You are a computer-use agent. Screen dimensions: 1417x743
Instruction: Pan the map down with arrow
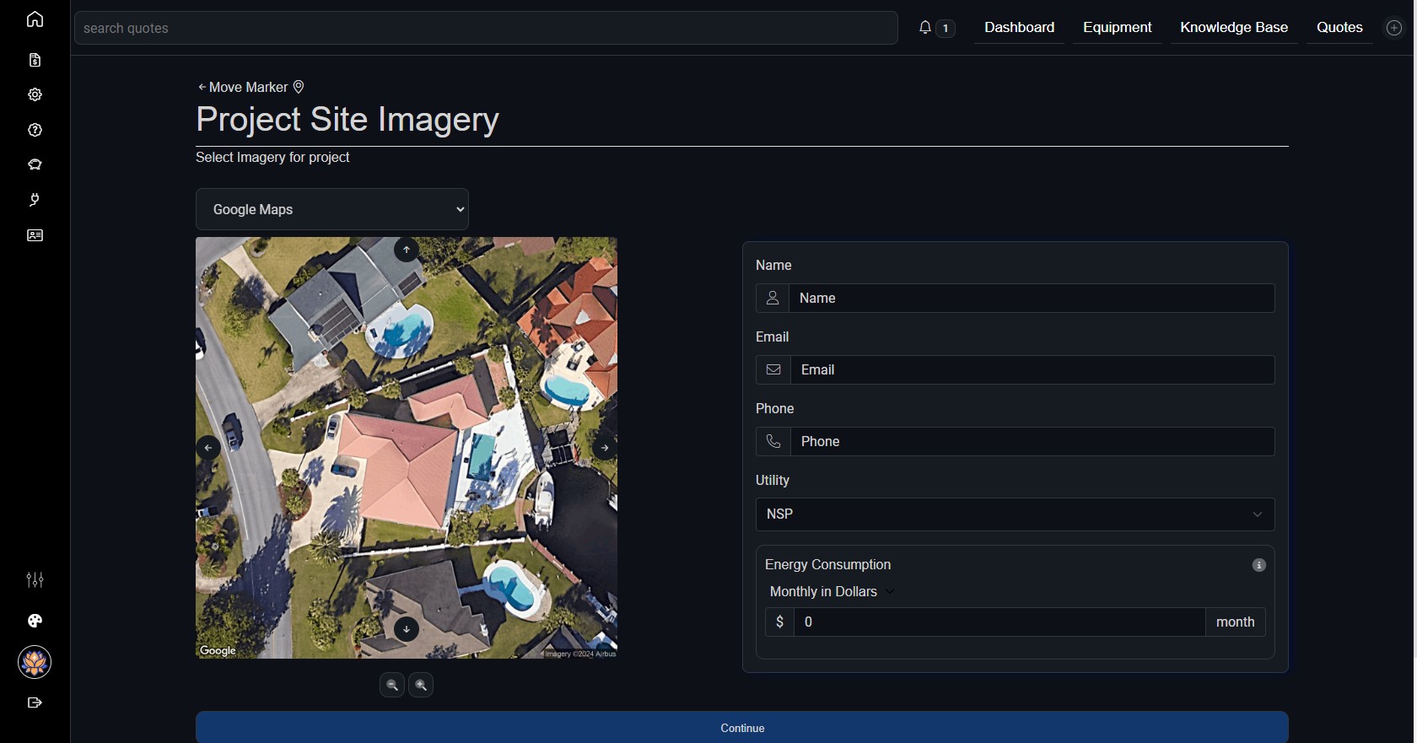pyautogui.click(x=407, y=629)
